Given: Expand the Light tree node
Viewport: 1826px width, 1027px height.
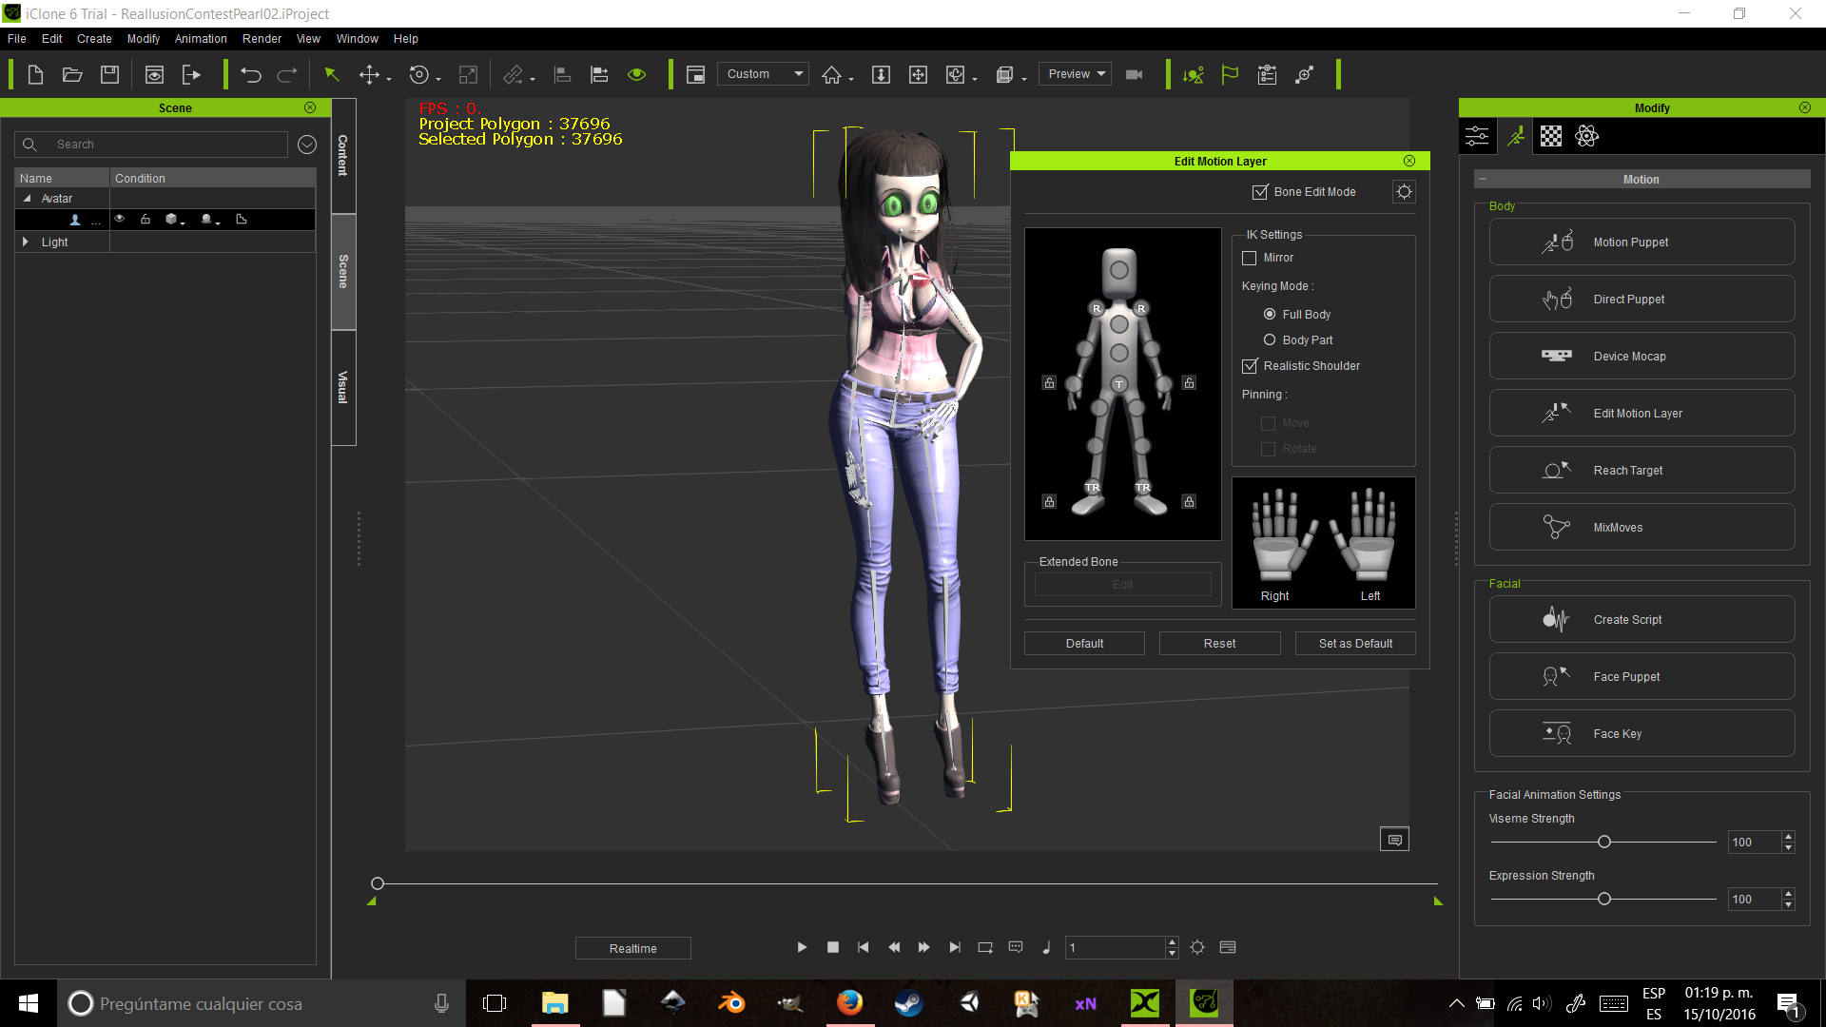Looking at the screenshot, I should click(26, 242).
